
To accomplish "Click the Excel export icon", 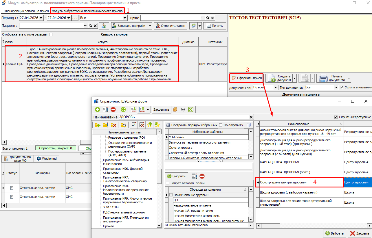I will [x=190, y=109].
